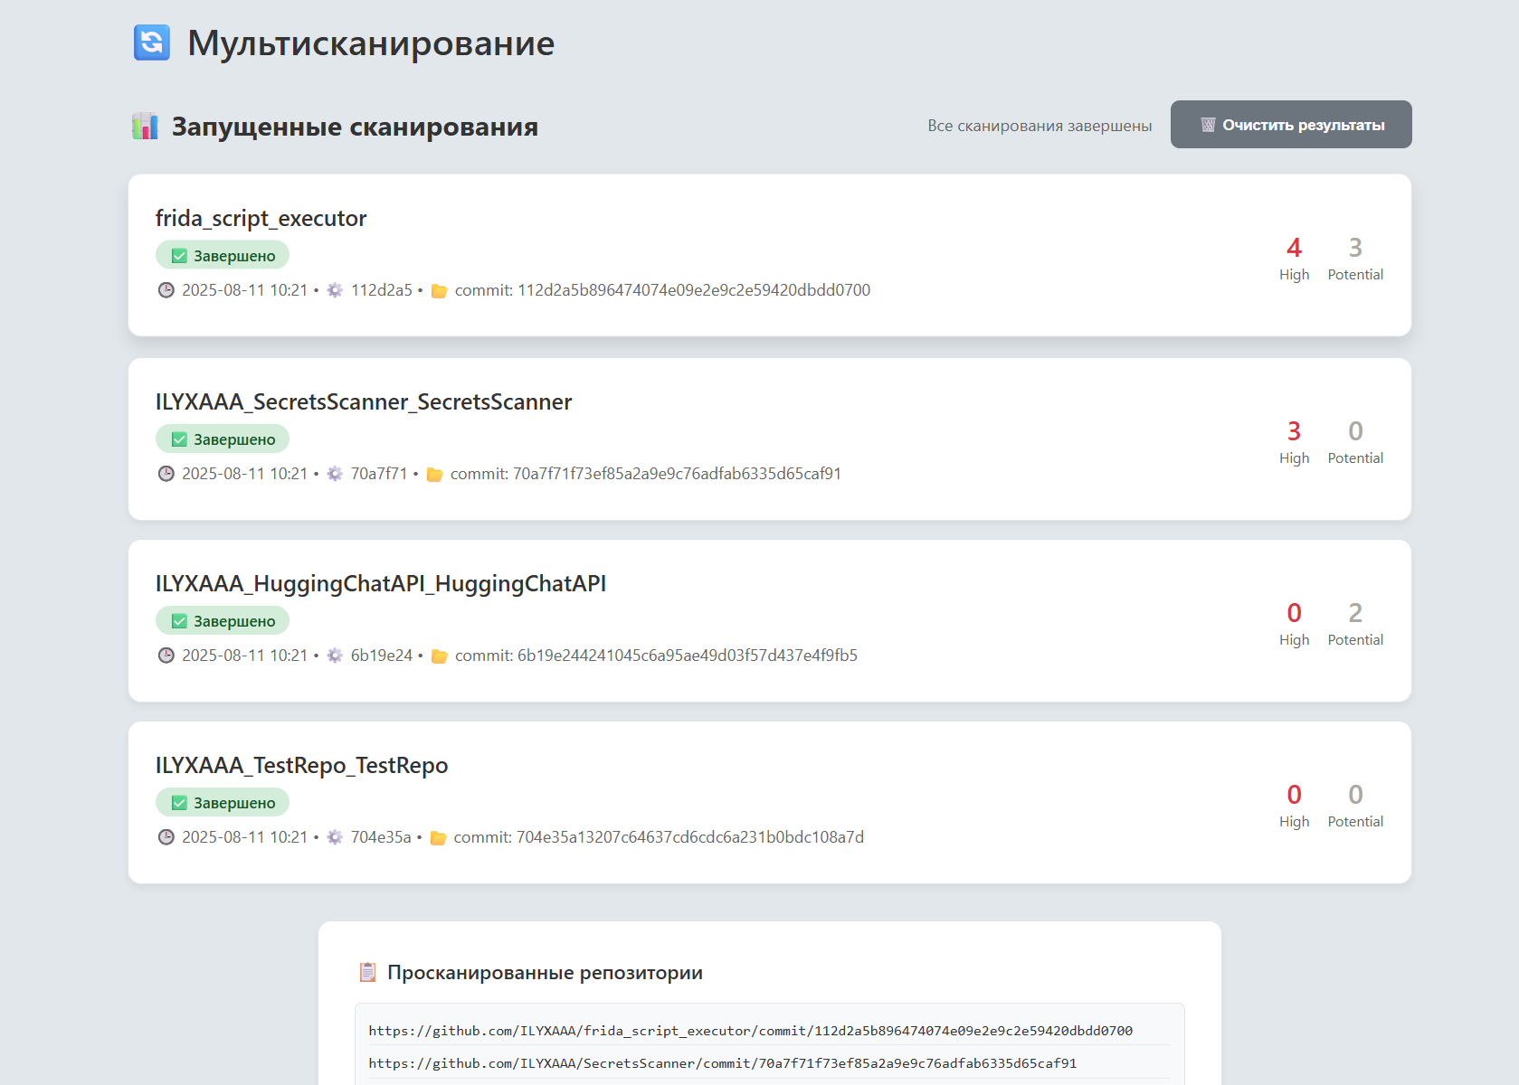Select the ILYXAAA_HuggingChatAPI_HuggingChatAPI scan title
Viewport: 1519px width, 1085px height.
(380, 584)
